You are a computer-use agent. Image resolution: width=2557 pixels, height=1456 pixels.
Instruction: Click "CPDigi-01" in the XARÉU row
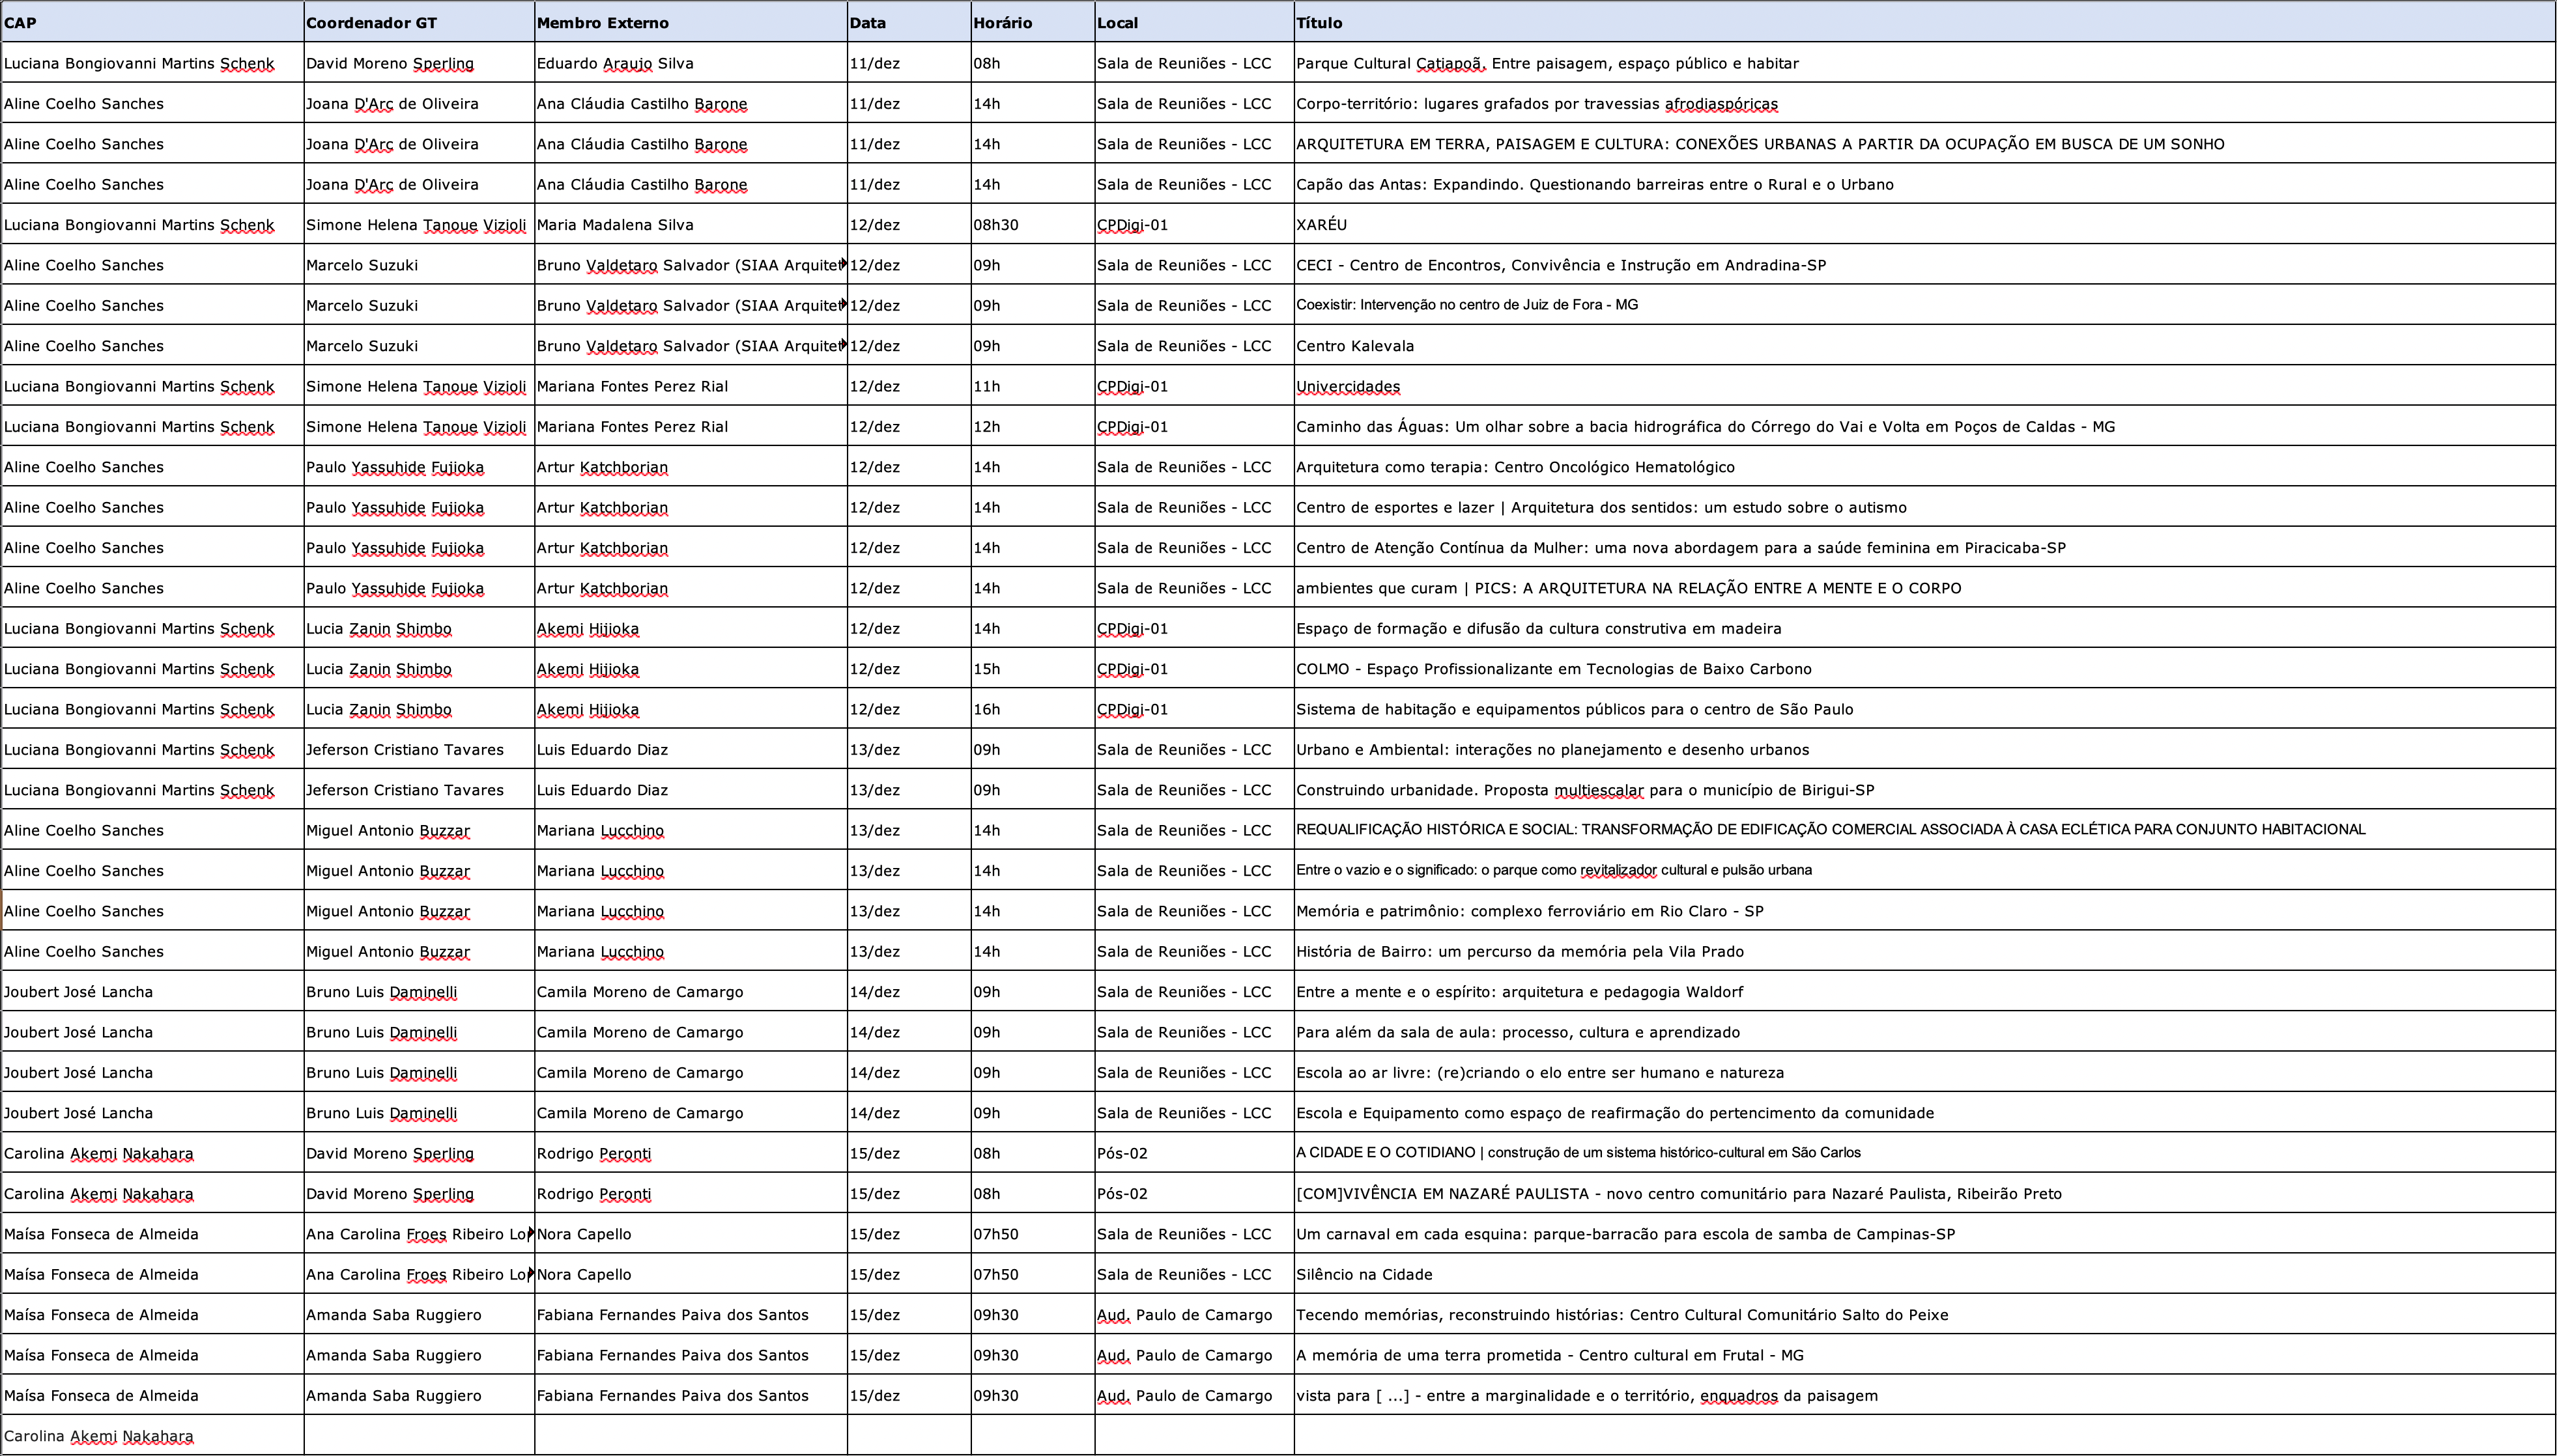coord(1195,224)
